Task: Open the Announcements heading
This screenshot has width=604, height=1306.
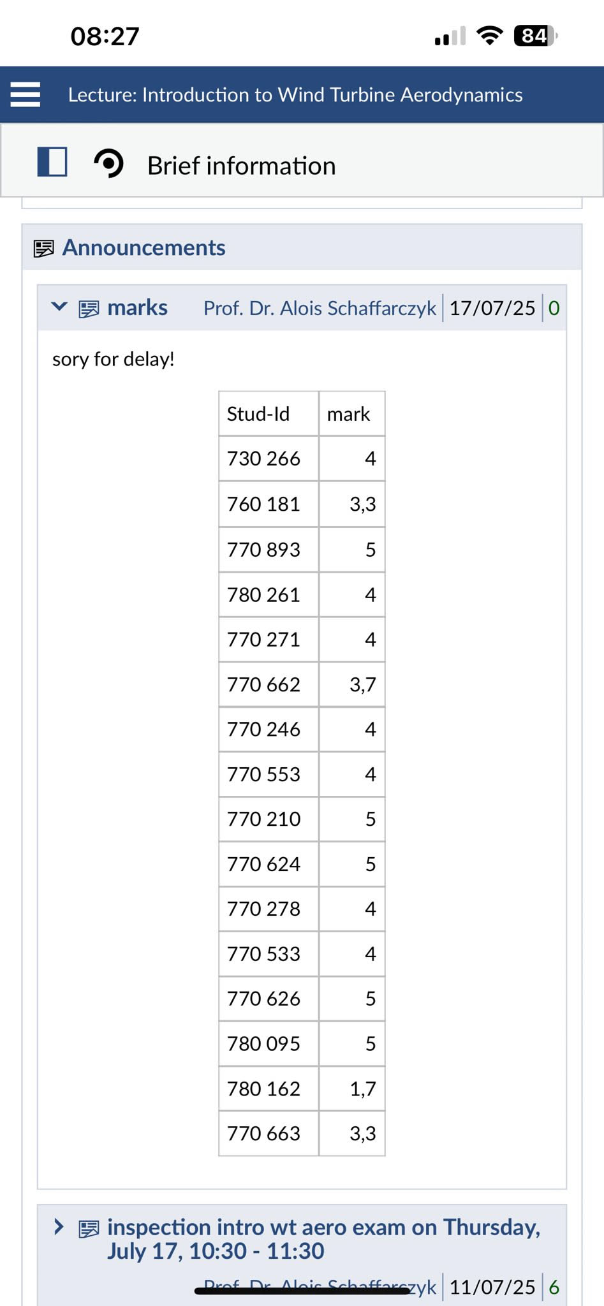Action: [144, 247]
